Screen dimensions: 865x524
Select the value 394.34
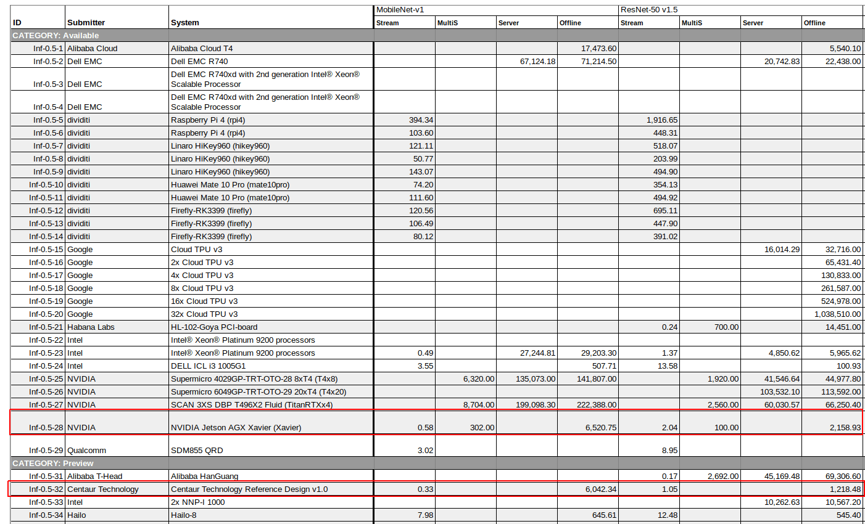click(x=421, y=120)
